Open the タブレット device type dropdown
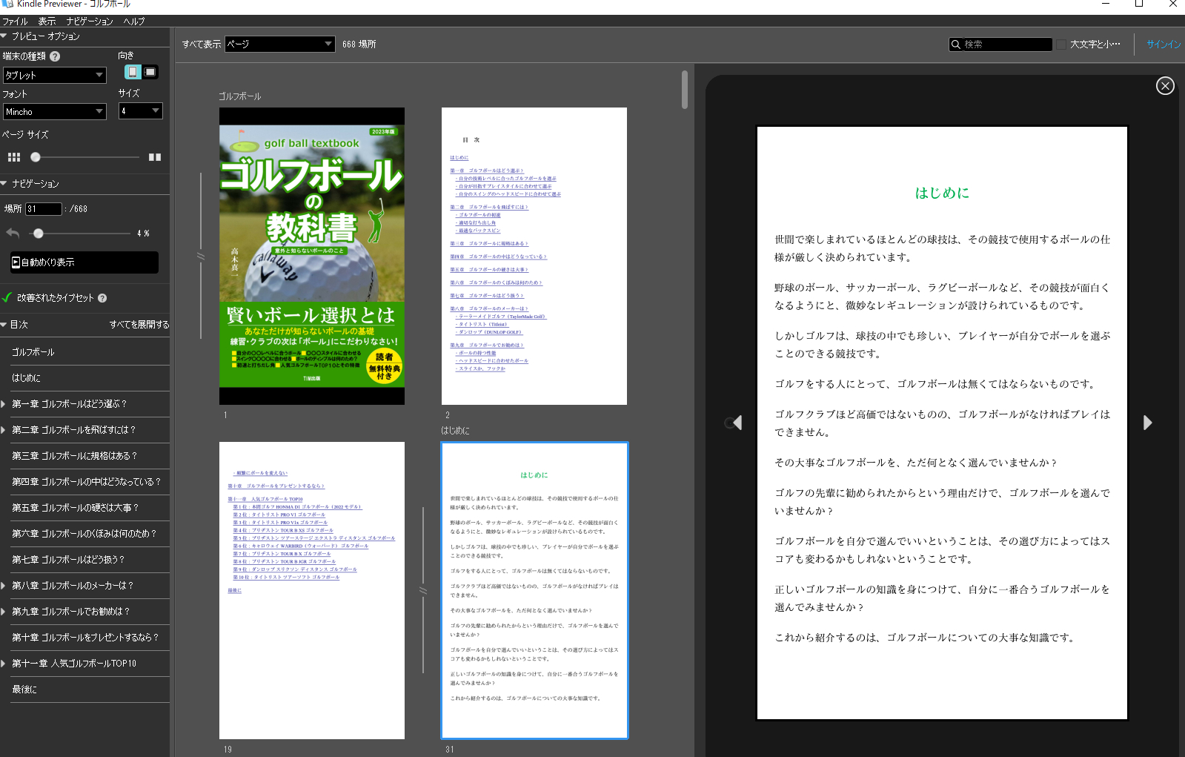Screen dimensions: 1185x757 55,75
